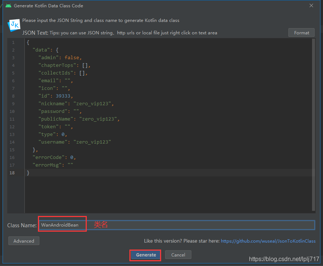Open the Advanced settings button
Image resolution: width=323 pixels, height=266 pixels.
coord(24,241)
